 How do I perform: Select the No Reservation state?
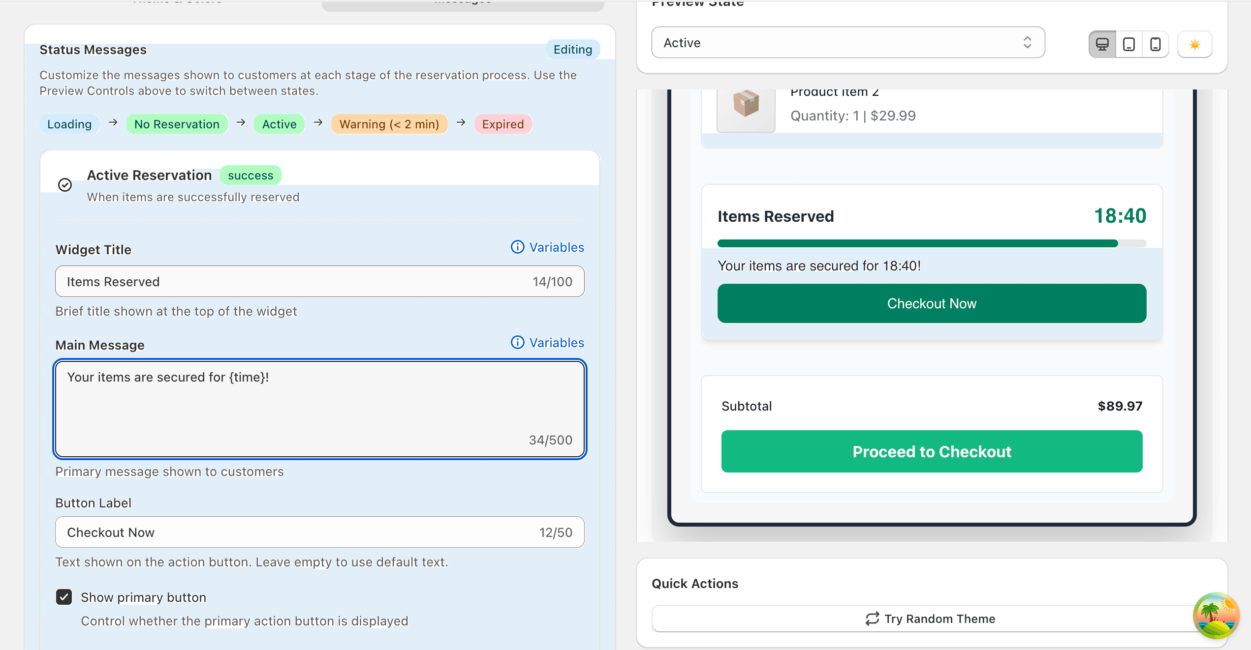(177, 124)
